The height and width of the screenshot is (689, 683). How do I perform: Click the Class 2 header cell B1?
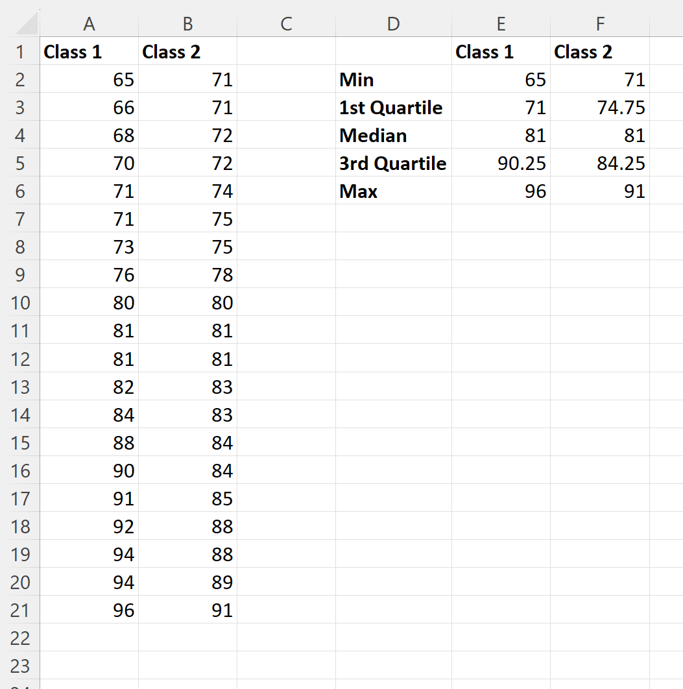click(x=188, y=51)
